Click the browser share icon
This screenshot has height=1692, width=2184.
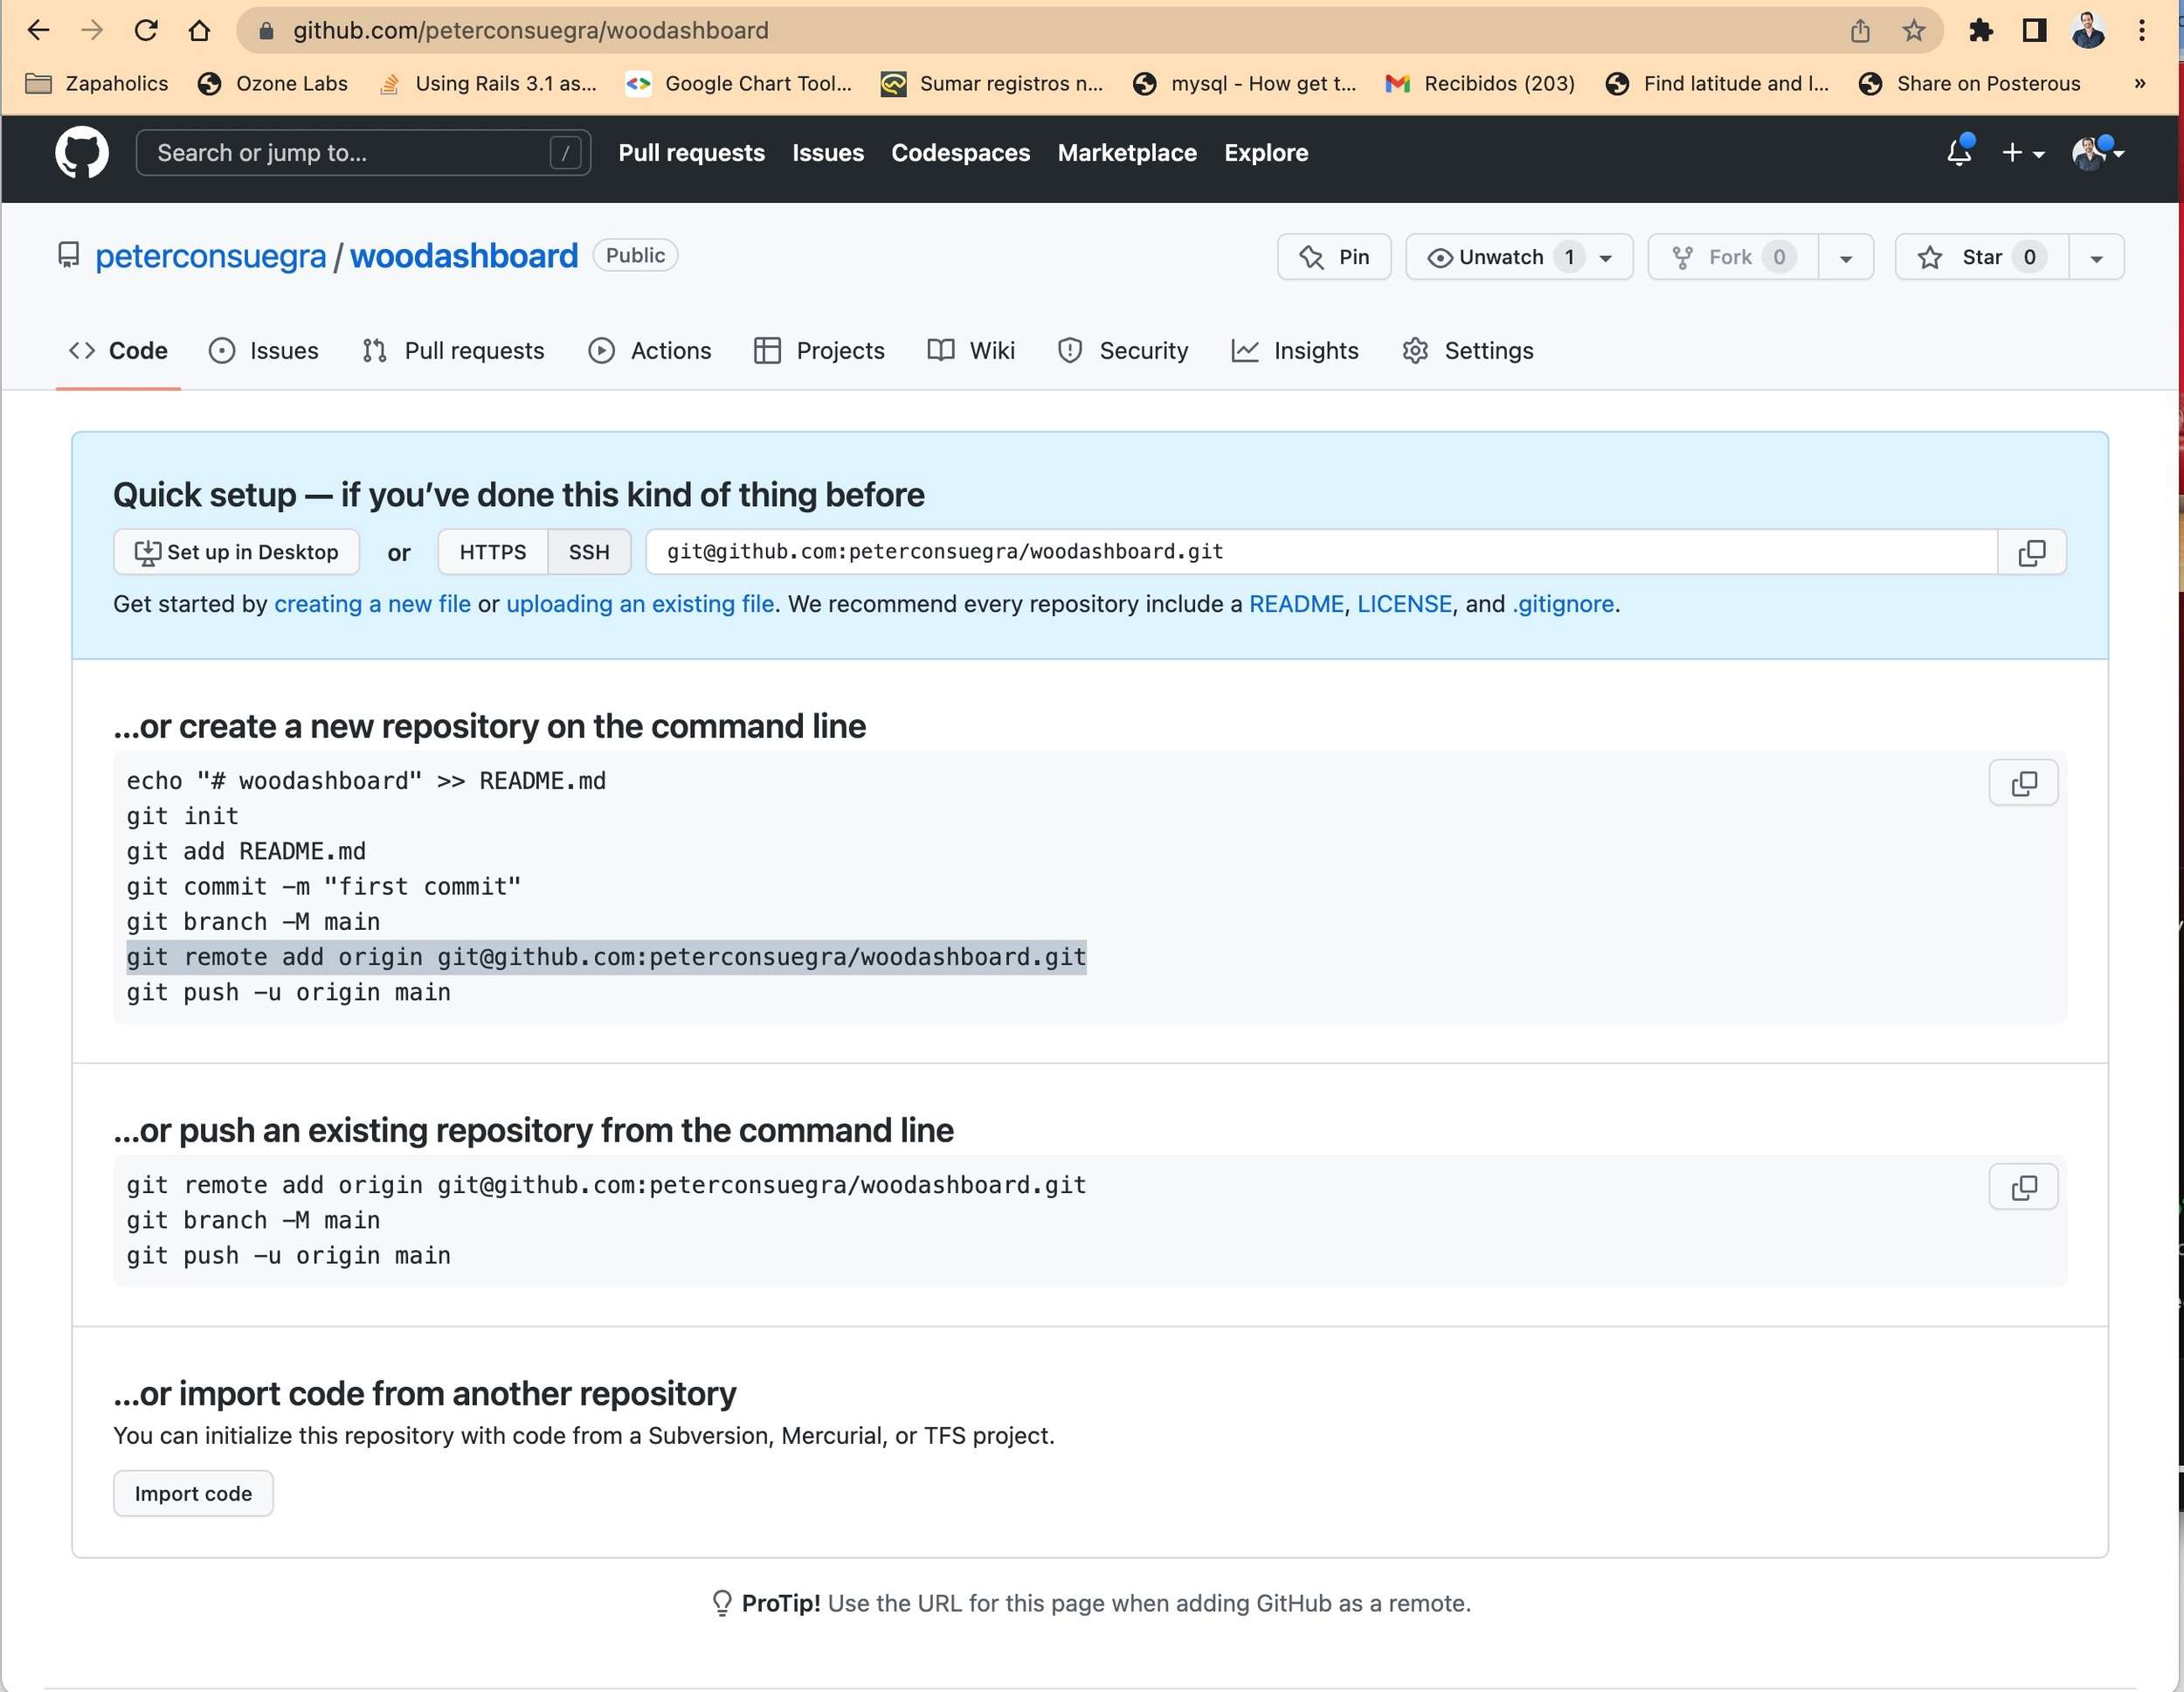click(x=1859, y=31)
